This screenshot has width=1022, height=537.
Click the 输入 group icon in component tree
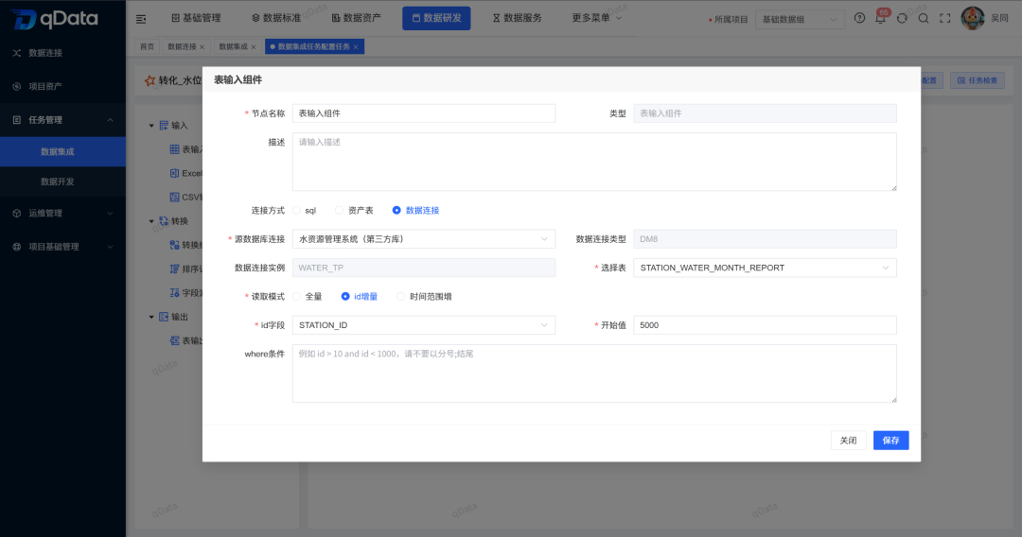[165, 125]
